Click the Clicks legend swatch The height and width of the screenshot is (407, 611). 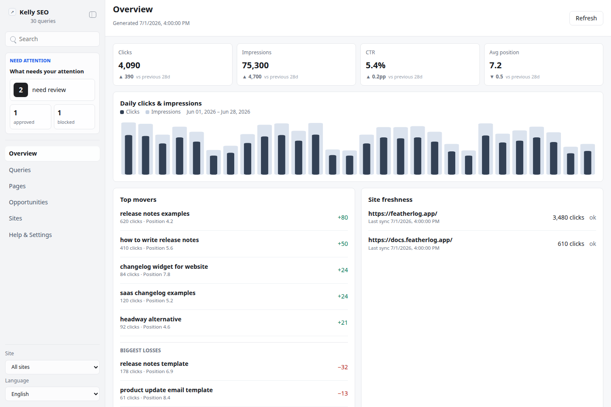(122, 112)
